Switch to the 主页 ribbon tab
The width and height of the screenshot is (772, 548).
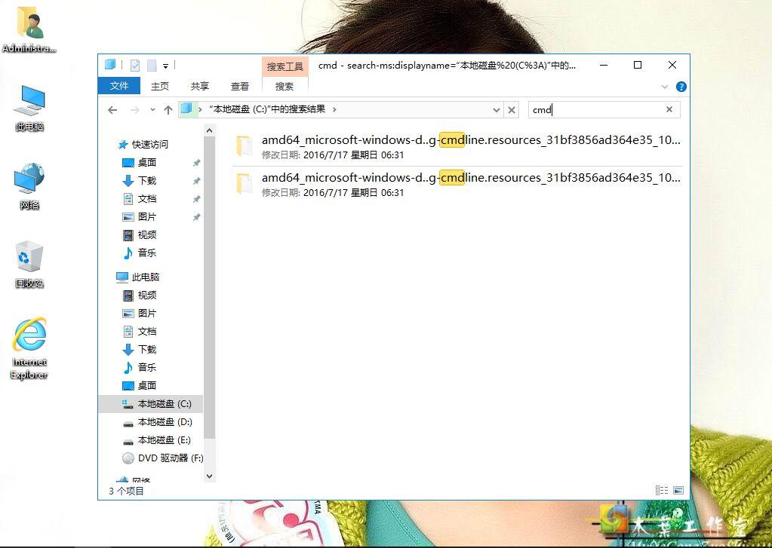click(159, 86)
